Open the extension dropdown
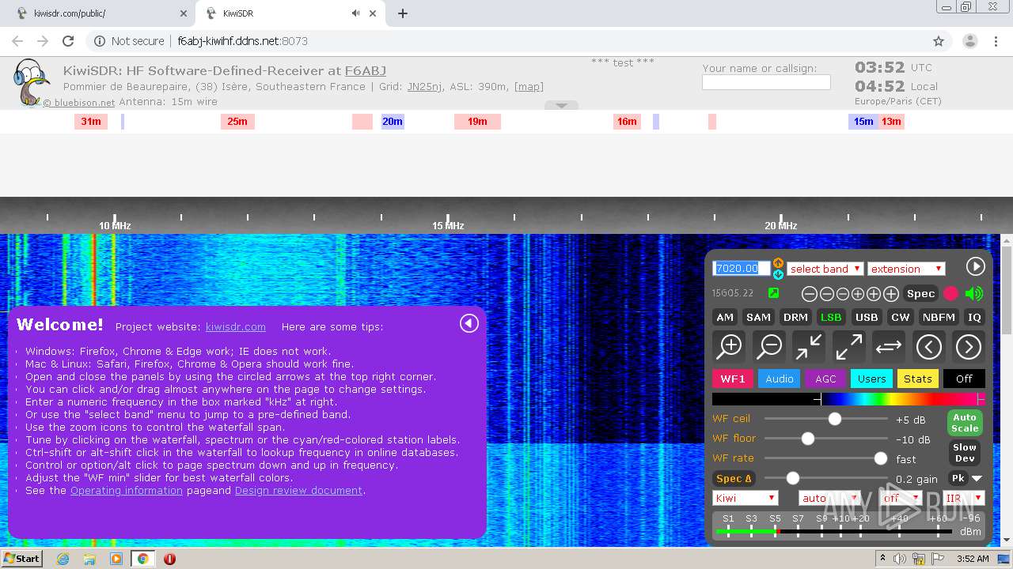Viewport: 1013px width, 569px height. coord(906,269)
